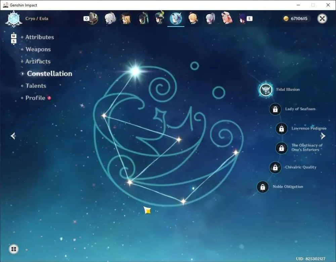Click the E key prompt
The height and width of the screenshot is (262, 336).
tap(249, 18)
